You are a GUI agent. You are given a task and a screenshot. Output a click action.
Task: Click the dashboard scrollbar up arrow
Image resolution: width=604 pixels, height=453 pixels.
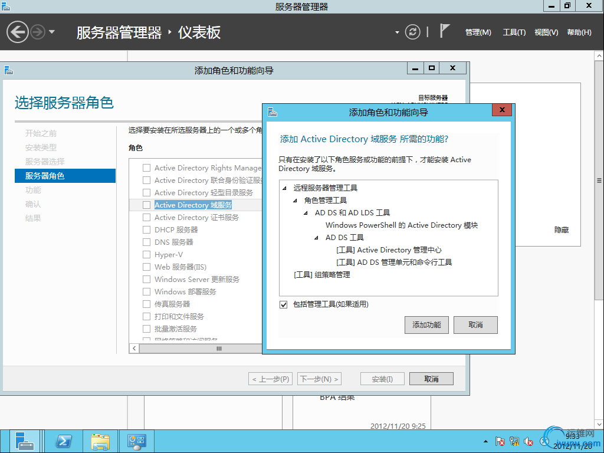(x=599, y=56)
